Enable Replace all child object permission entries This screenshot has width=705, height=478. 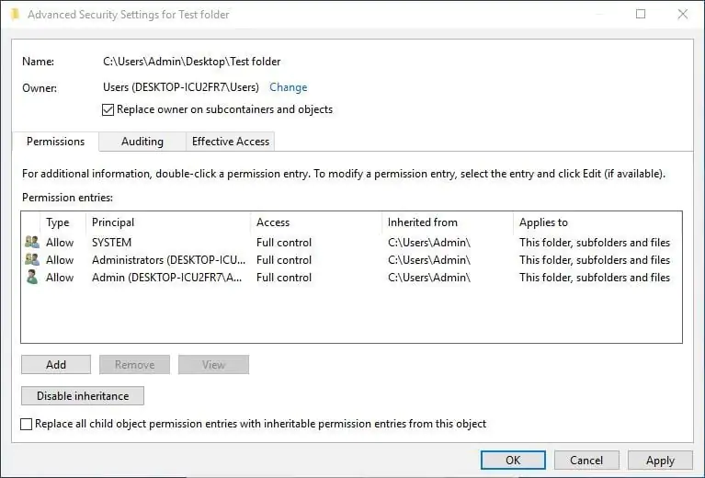27,425
